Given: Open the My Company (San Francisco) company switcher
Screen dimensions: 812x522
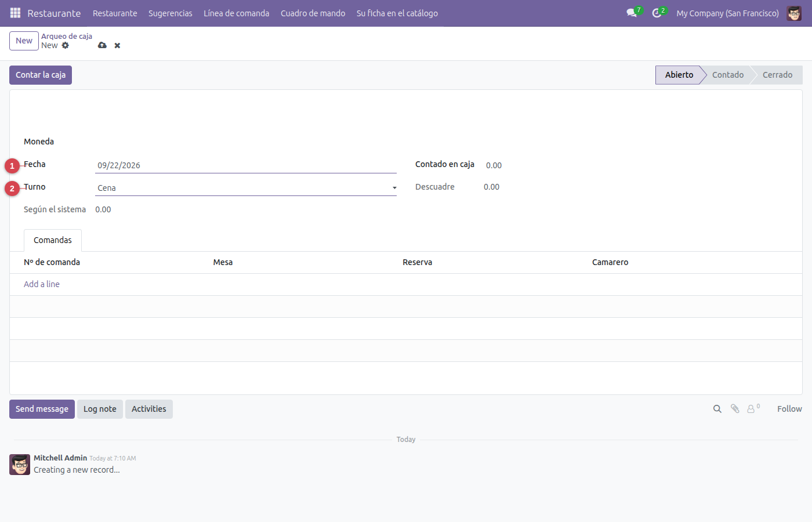Looking at the screenshot, I should point(727,13).
